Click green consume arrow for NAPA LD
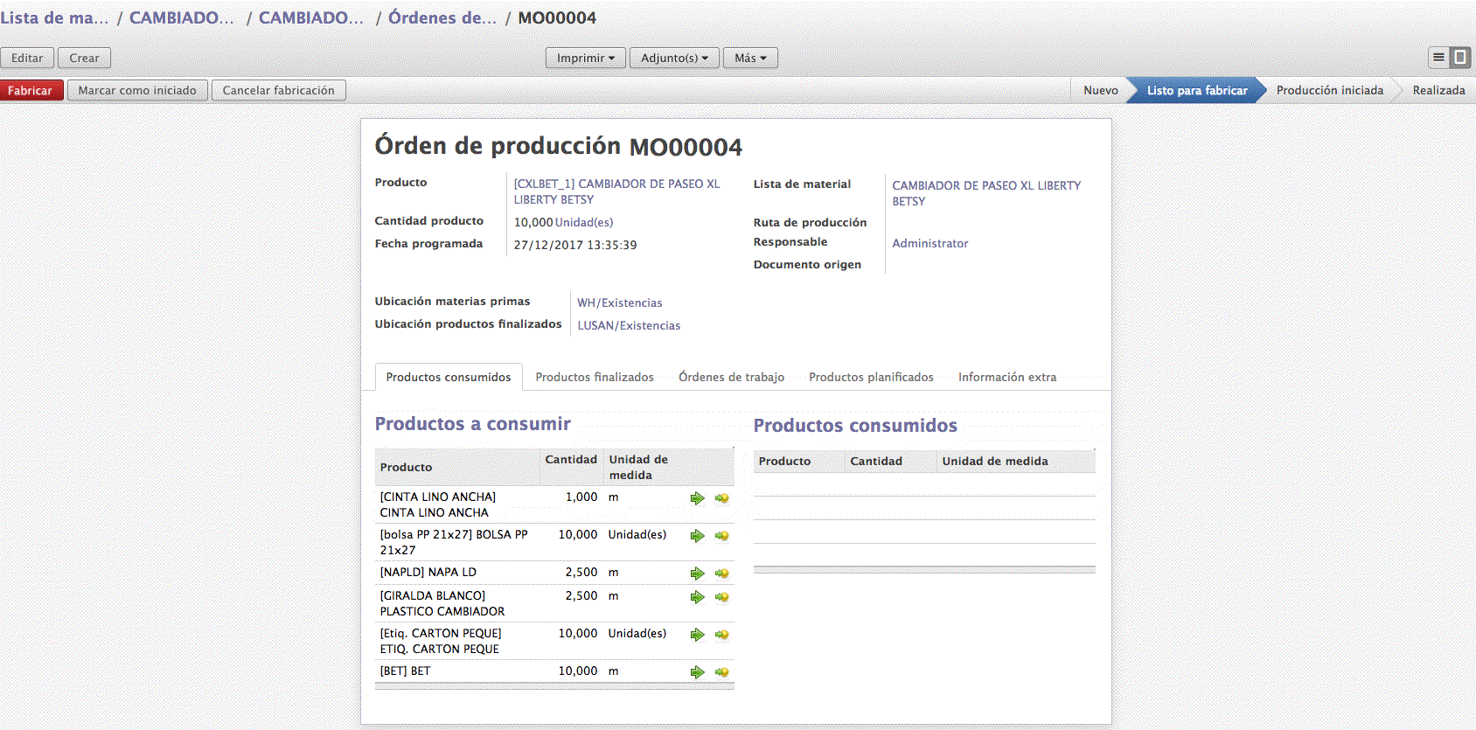The width and height of the screenshot is (1476, 730). click(x=697, y=574)
